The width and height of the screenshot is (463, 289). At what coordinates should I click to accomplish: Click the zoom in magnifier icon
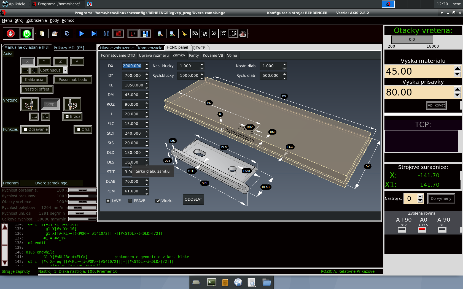coord(160,34)
